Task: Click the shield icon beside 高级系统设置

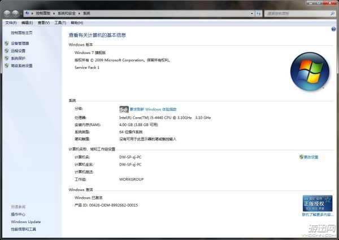Action: 6,65
